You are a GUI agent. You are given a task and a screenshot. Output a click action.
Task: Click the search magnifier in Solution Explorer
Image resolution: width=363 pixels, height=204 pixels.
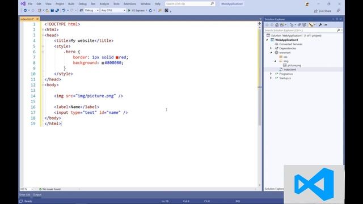point(339,30)
